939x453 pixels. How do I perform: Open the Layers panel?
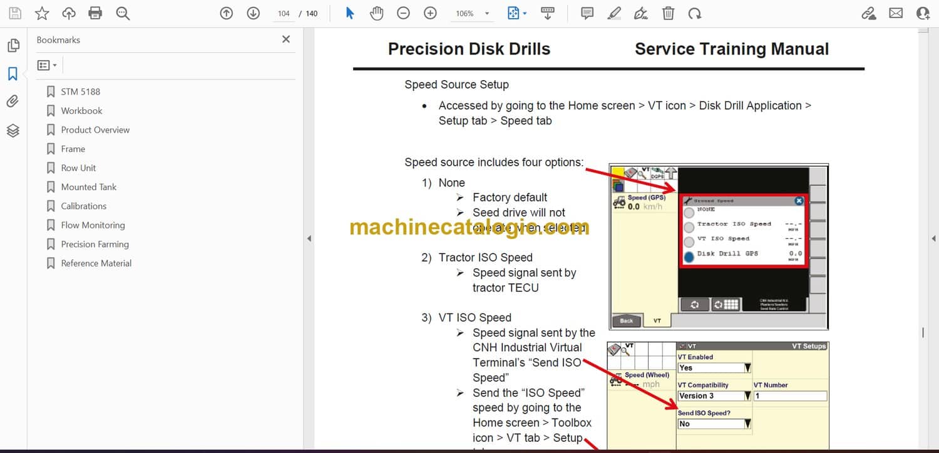click(x=13, y=130)
